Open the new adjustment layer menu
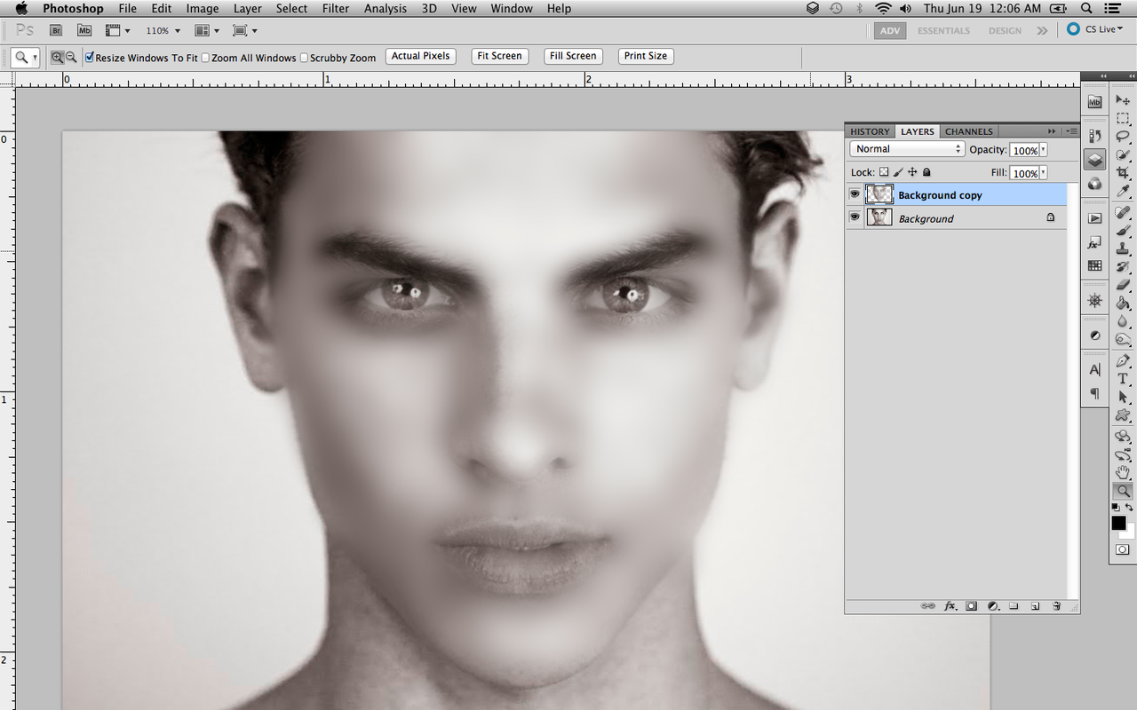1137x710 pixels. pos(992,606)
